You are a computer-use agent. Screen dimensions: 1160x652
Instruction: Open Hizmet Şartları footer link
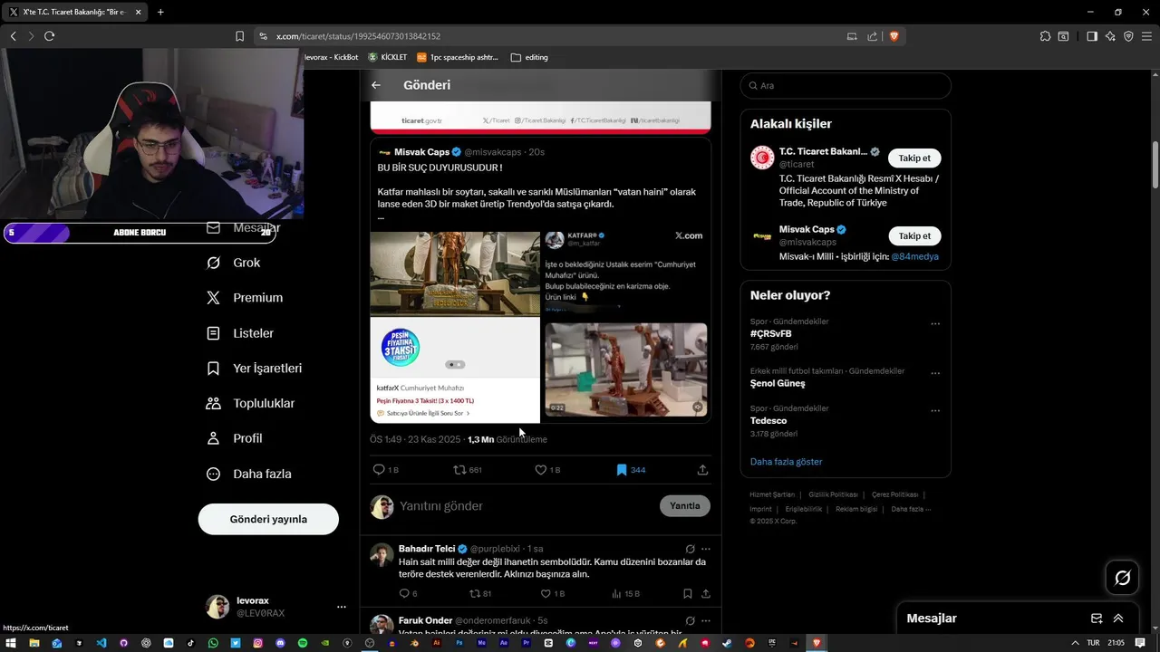pos(772,495)
